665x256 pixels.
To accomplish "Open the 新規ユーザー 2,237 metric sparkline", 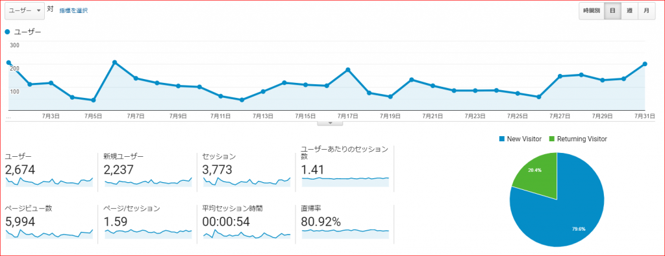I will pos(148,181).
